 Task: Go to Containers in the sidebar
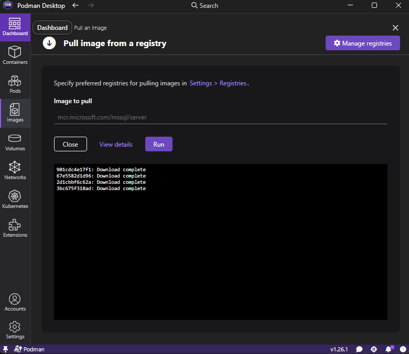point(15,56)
